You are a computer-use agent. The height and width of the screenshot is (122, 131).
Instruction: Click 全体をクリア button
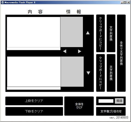pos(79,106)
